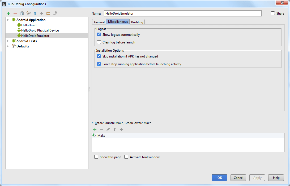Move Before launch task down

coord(121,129)
